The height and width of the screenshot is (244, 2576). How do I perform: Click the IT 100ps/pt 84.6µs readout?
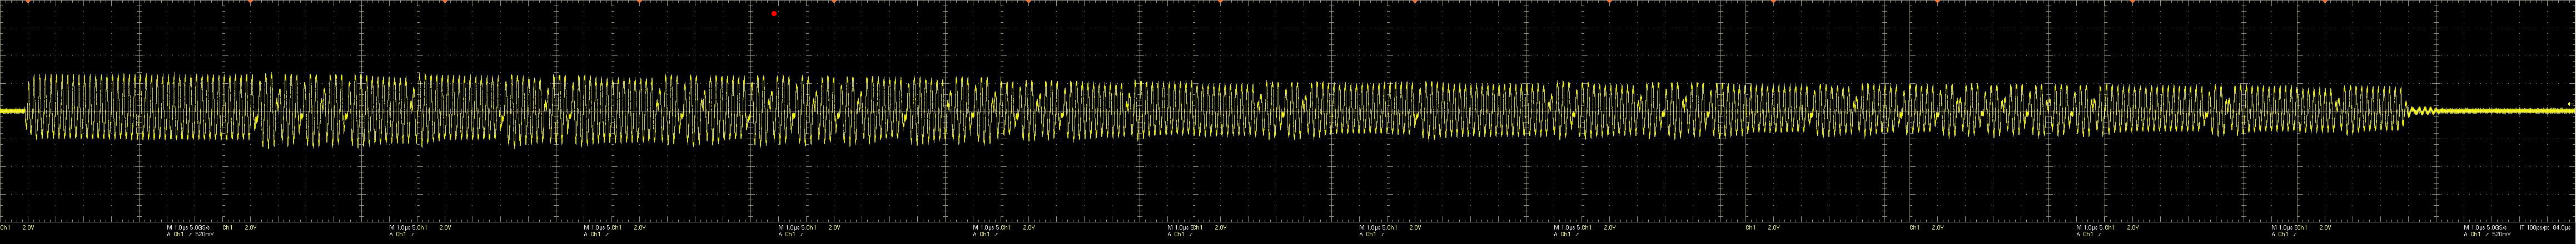pos(2545,228)
